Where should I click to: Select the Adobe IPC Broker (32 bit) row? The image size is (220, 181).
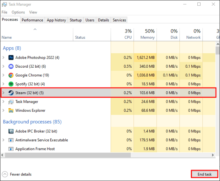click(x=36, y=131)
